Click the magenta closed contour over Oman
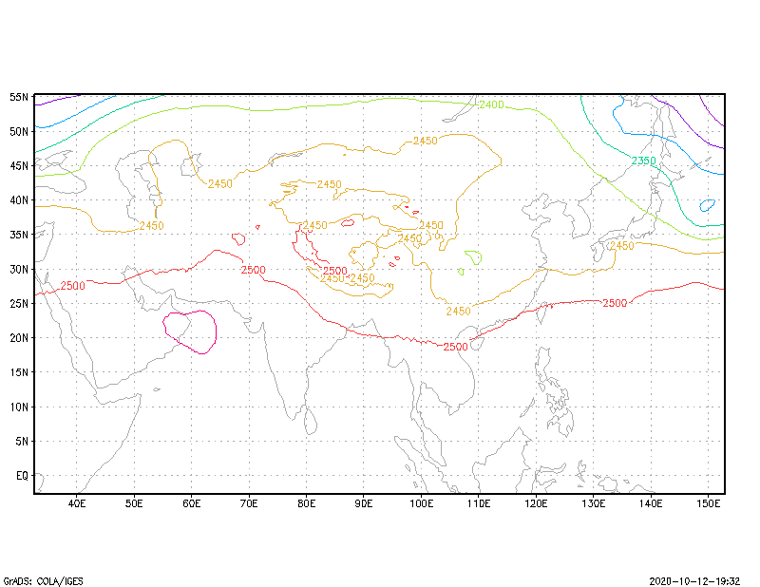The height and width of the screenshot is (587, 760). coord(189,332)
